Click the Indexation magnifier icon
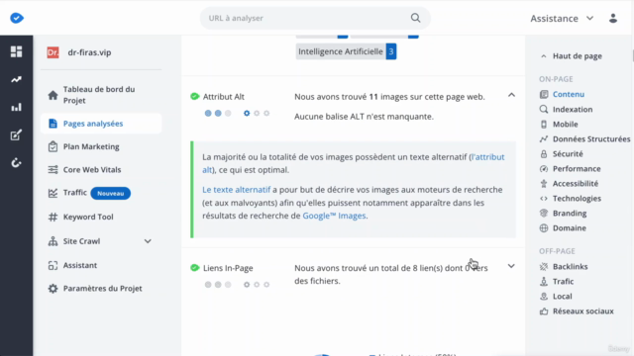Screen dimensions: 634x356 (x=544, y=110)
